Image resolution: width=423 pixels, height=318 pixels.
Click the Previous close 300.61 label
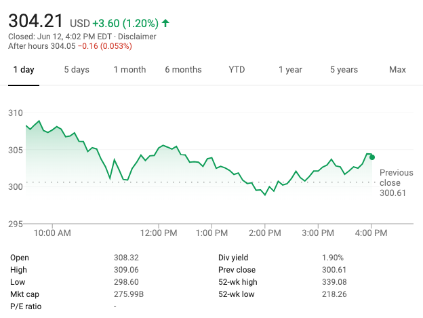397,182
